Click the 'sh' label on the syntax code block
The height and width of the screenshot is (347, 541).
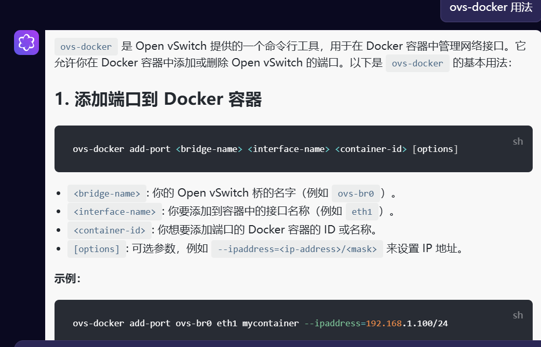pos(518,142)
